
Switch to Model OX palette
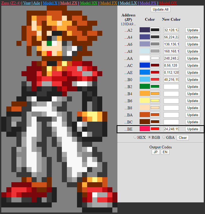pyautogui.click(x=168, y=3)
